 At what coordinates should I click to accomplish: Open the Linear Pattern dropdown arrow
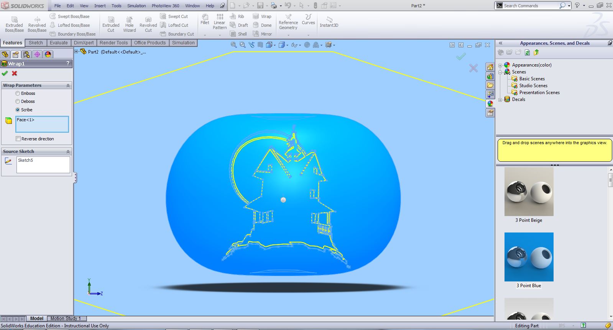click(x=220, y=35)
